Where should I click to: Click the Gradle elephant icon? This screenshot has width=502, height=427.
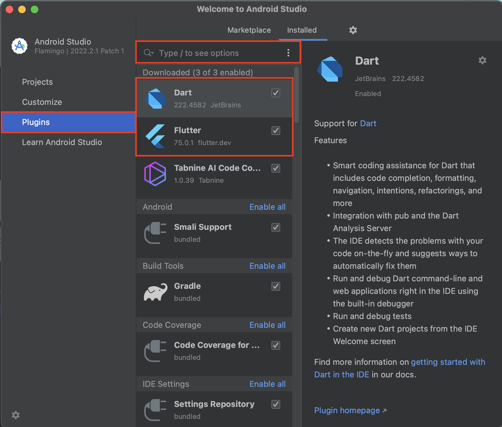tap(156, 292)
